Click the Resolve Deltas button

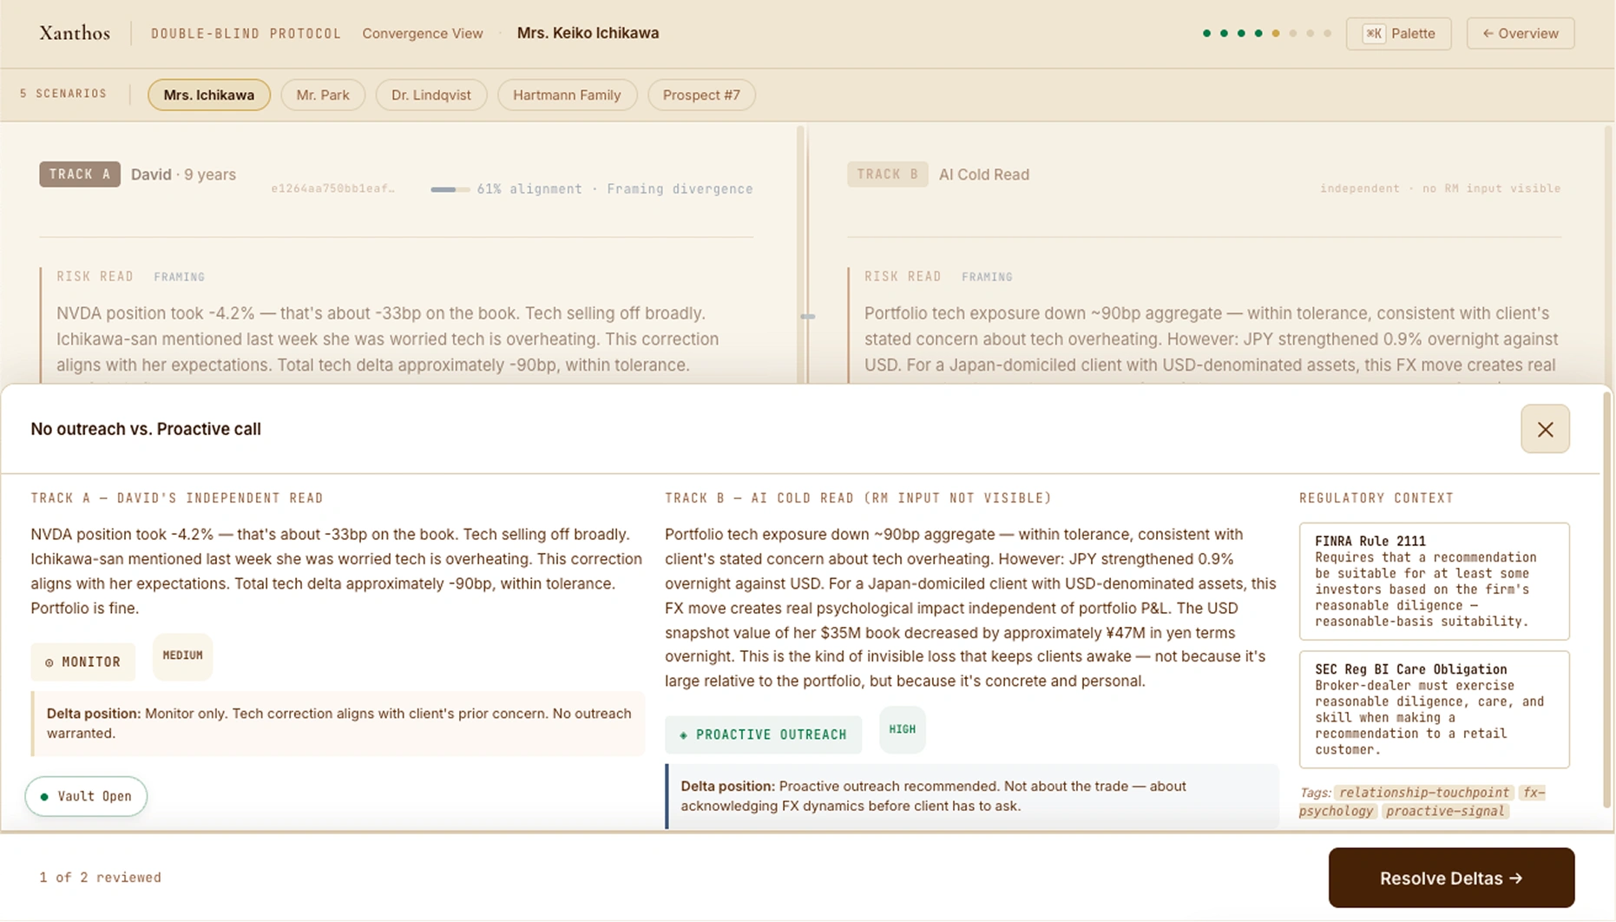pyautogui.click(x=1450, y=878)
